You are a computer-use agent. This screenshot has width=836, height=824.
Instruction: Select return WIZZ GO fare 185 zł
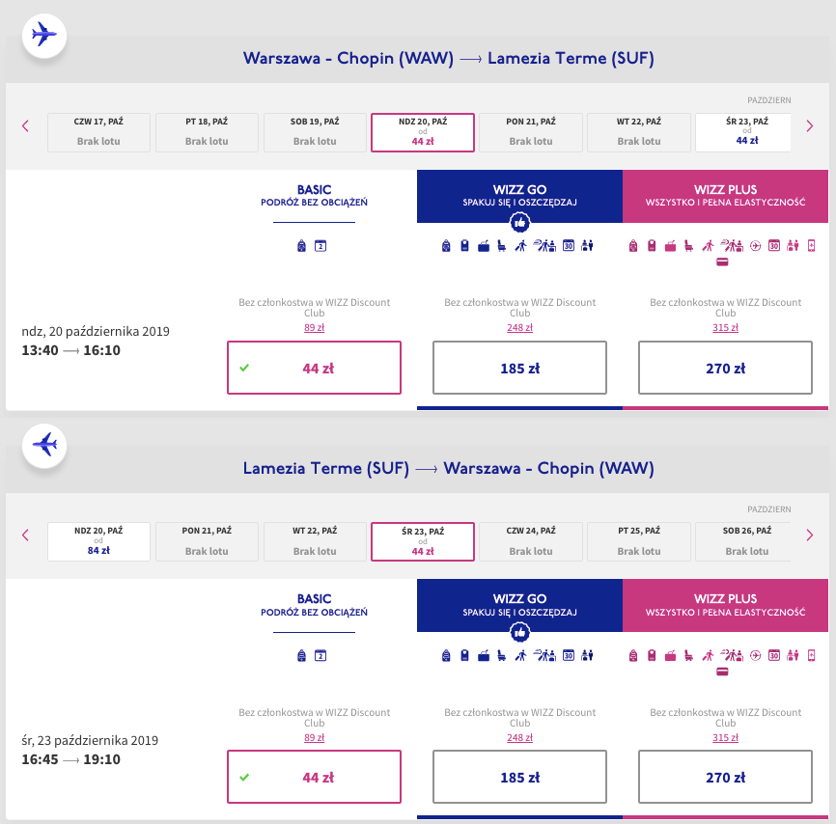click(519, 777)
